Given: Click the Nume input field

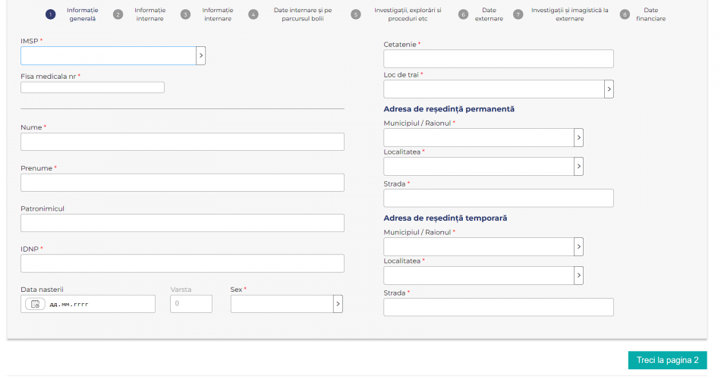Looking at the screenshot, I should (x=183, y=142).
